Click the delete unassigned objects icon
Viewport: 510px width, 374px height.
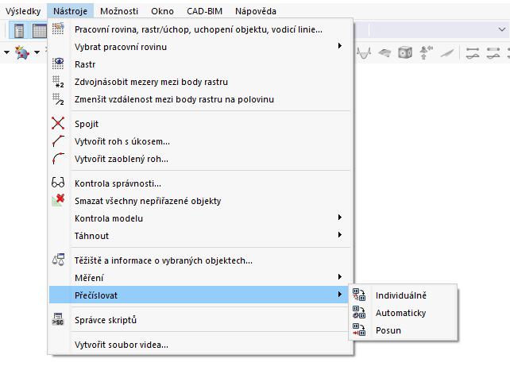pos(58,200)
